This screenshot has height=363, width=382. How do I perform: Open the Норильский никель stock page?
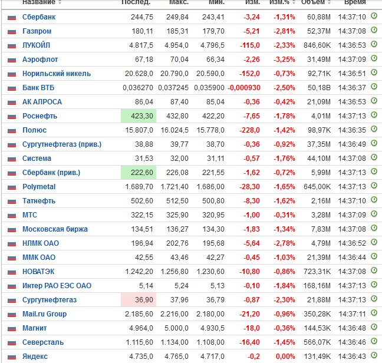coord(57,74)
